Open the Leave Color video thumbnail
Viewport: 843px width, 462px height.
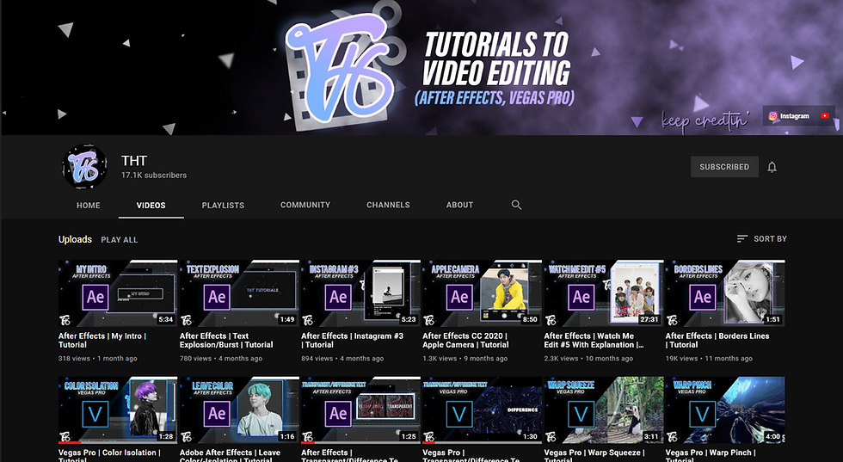point(239,410)
